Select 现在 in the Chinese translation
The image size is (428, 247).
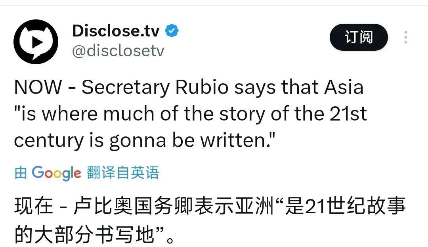[x=34, y=206]
